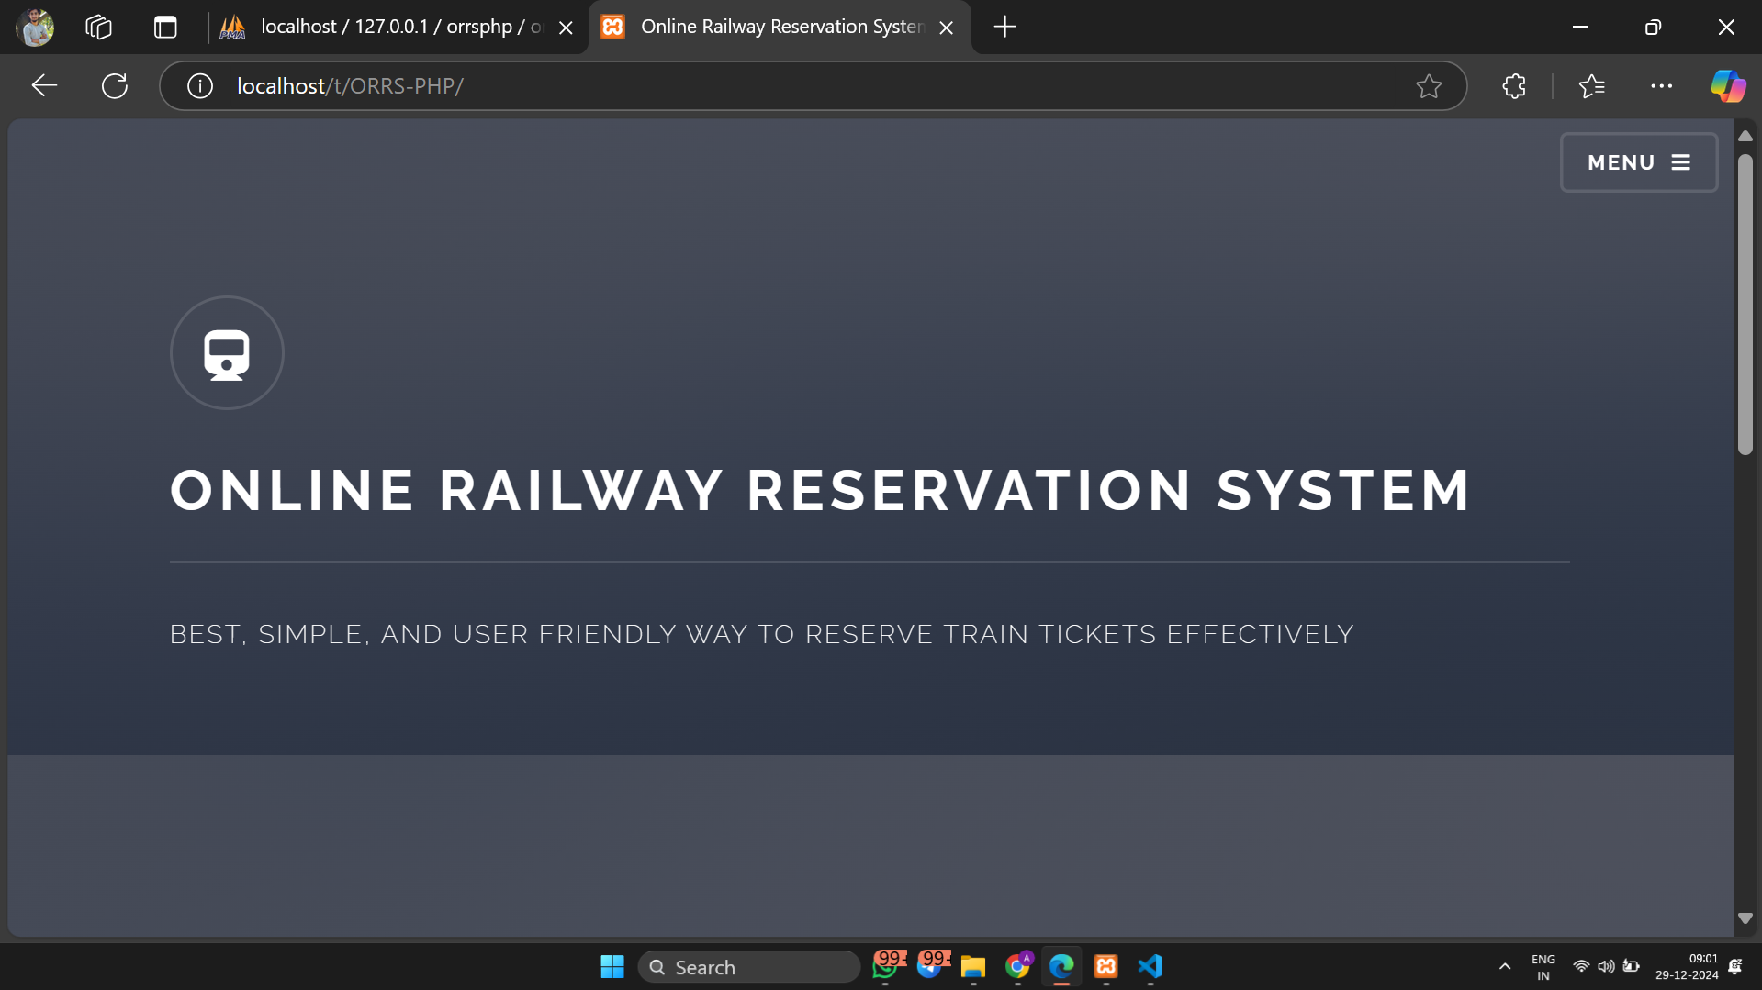Open Google Chrome from the taskbar
This screenshot has height=990, width=1762.
1017,966
